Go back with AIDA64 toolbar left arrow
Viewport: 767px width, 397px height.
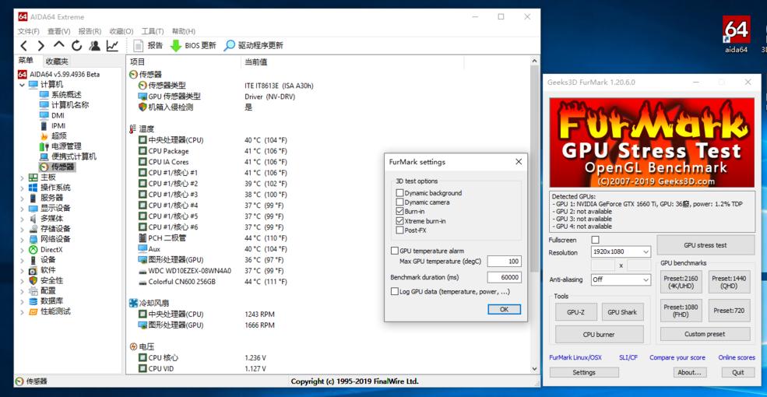(24, 46)
